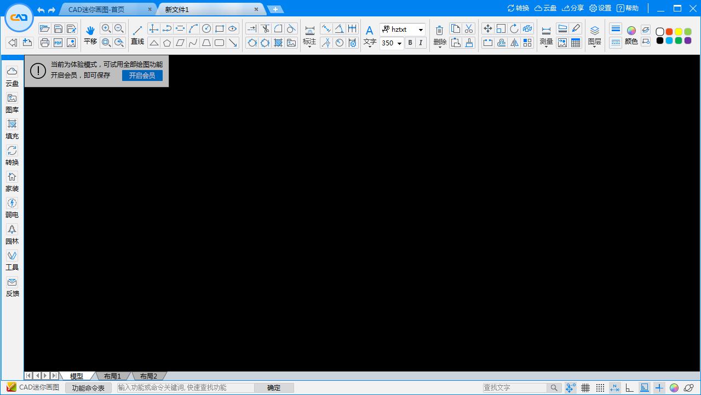Switch to the 布局1 layout tab
The image size is (701, 395).
pyautogui.click(x=112, y=376)
